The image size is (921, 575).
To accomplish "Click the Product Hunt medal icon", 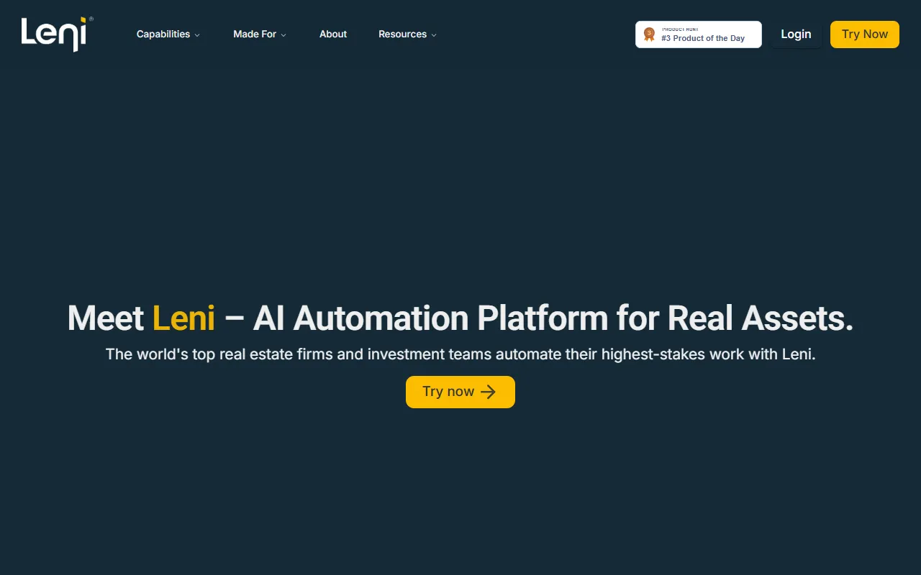I will click(649, 34).
